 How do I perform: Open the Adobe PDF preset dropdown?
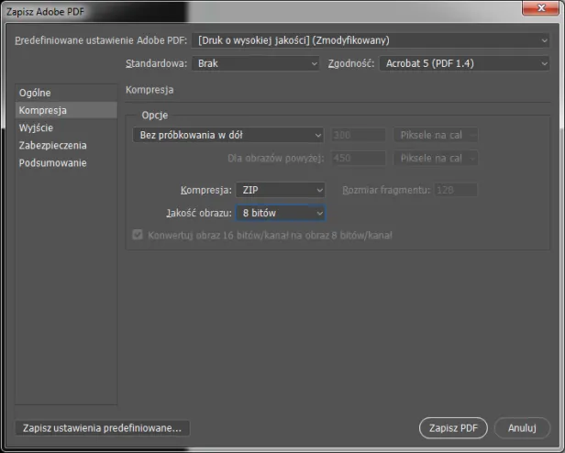point(371,40)
